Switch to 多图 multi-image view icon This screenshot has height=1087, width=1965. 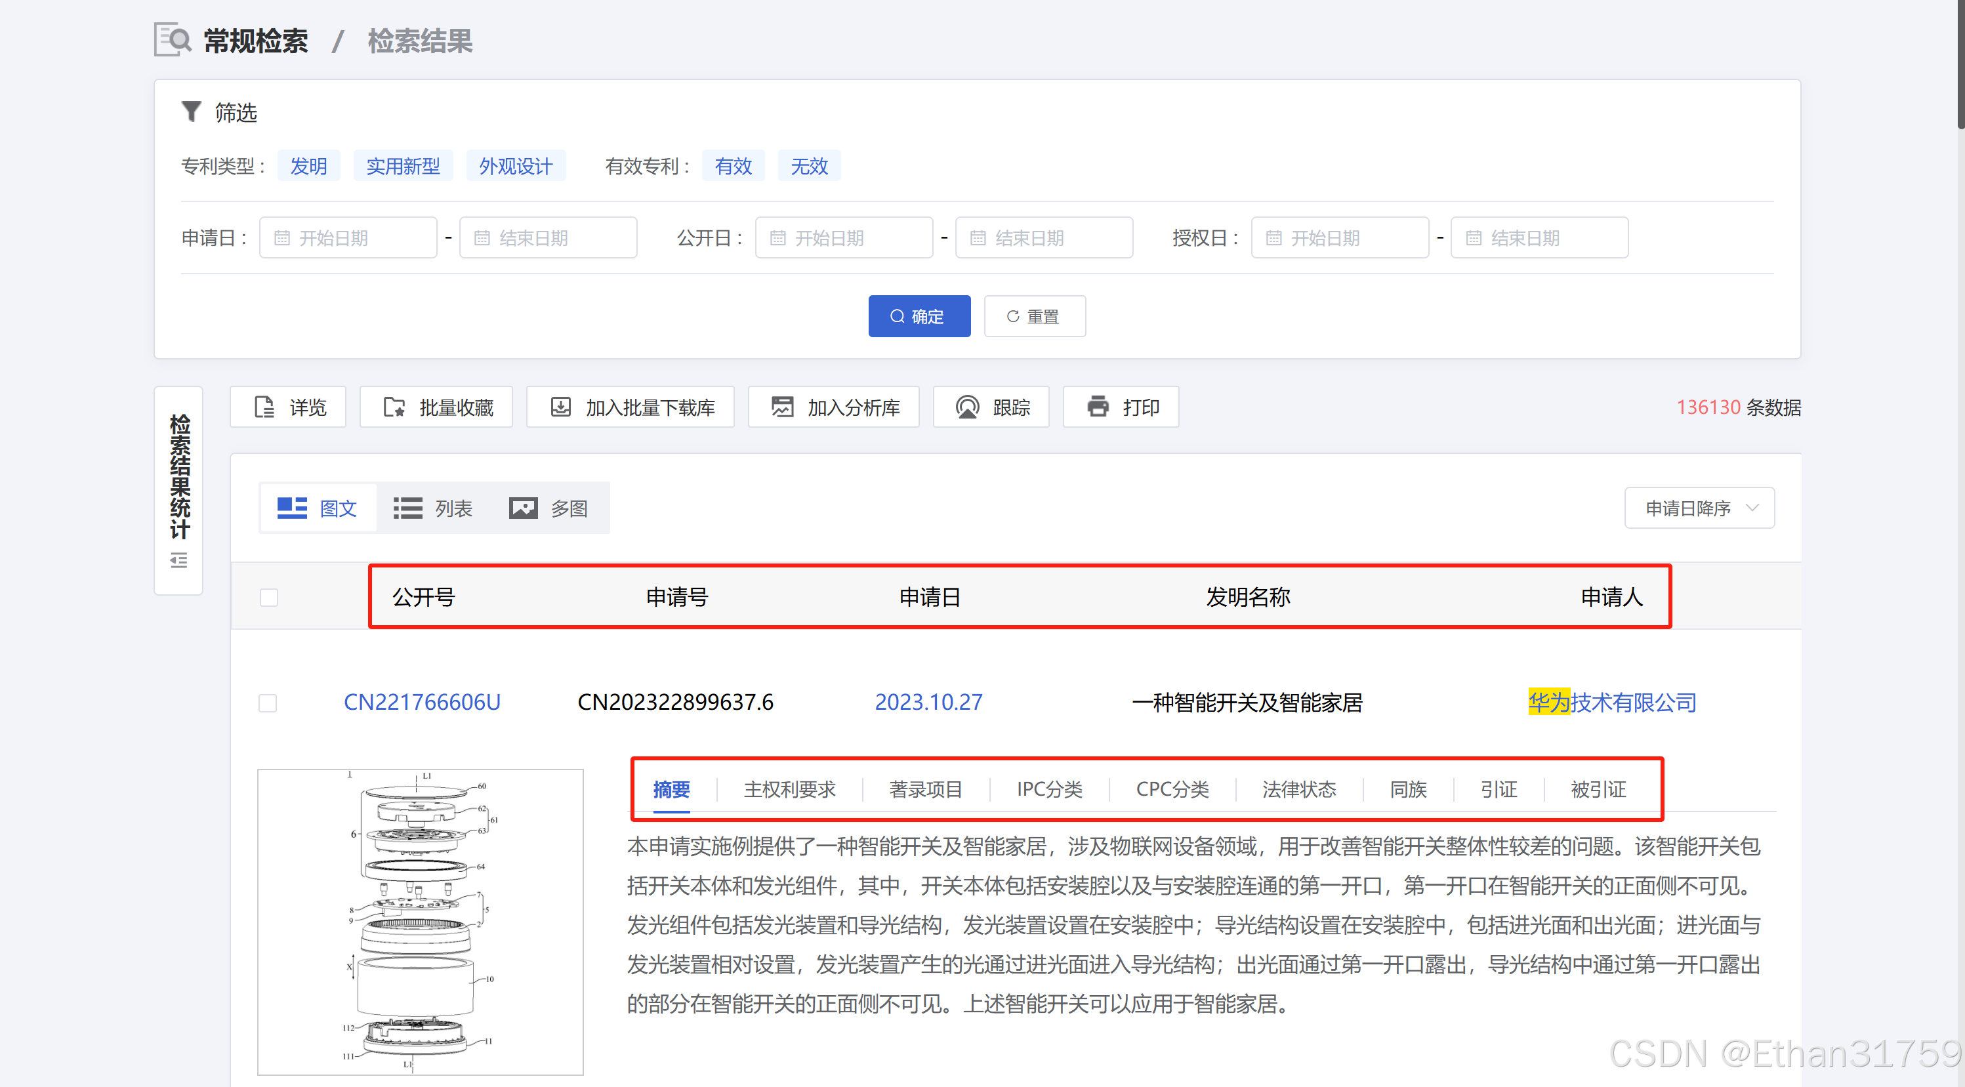[x=524, y=508]
